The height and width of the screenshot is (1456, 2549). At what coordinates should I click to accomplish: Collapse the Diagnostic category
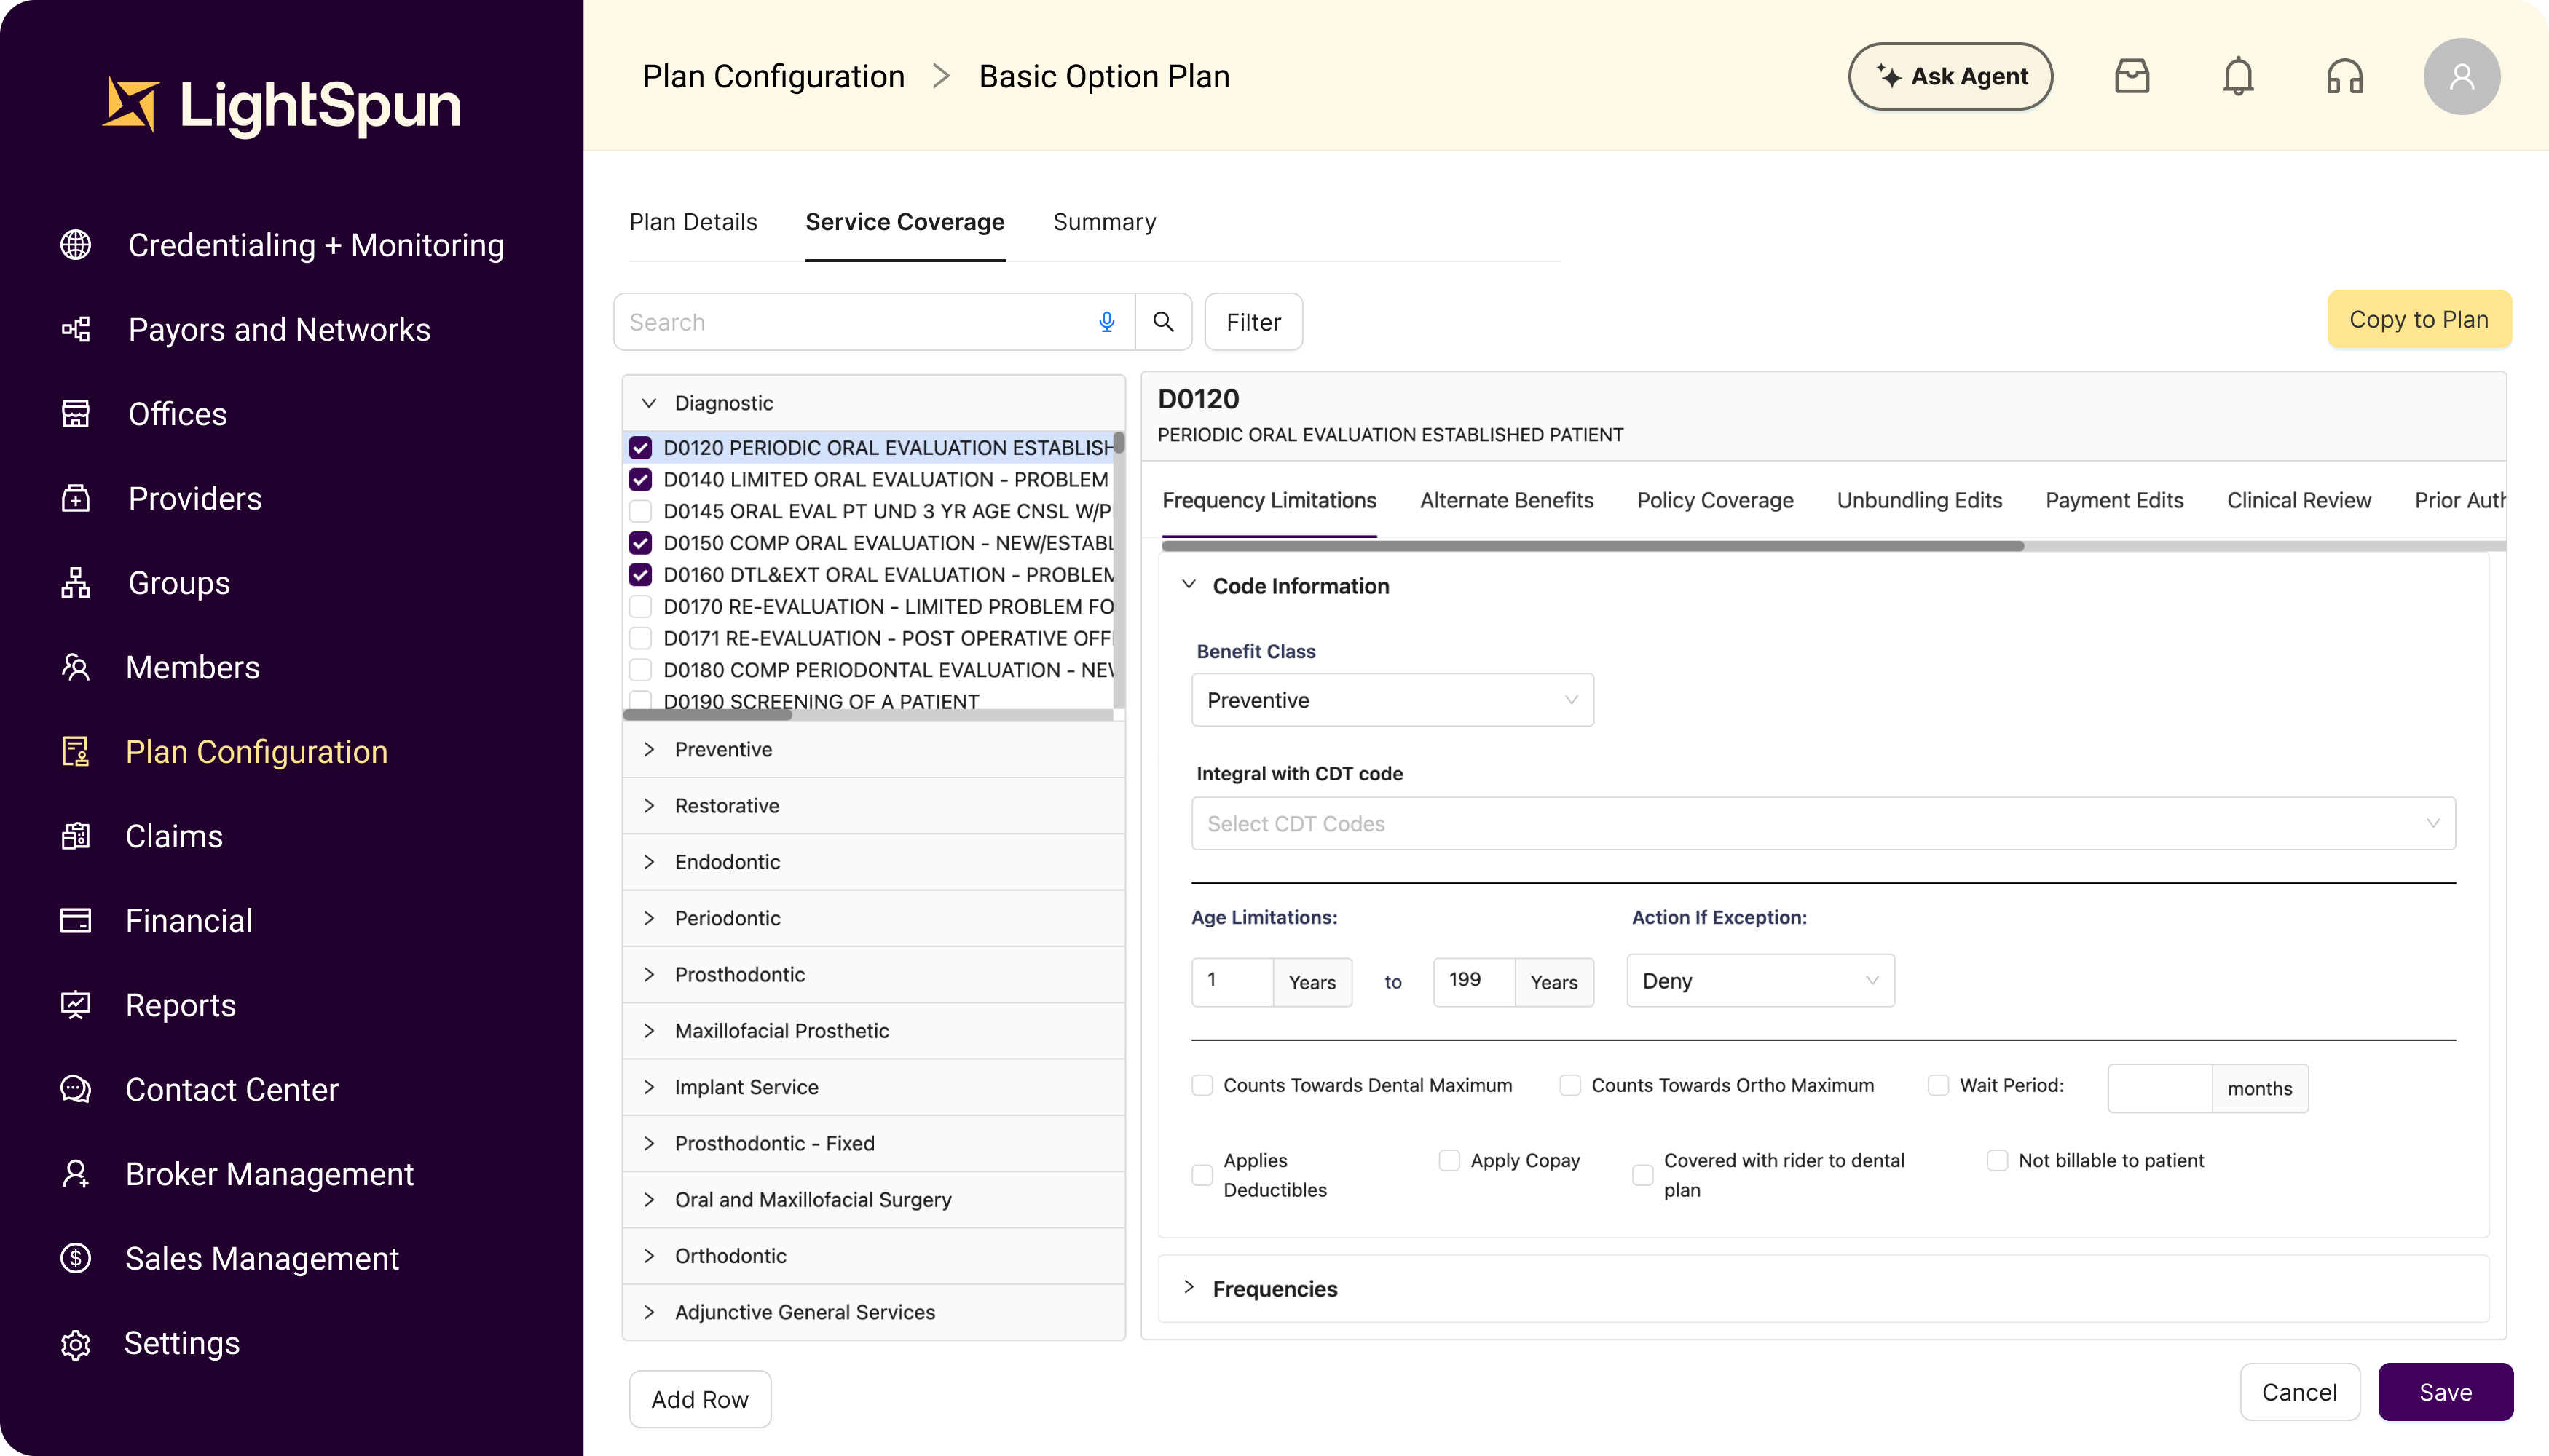pyautogui.click(x=872, y=403)
